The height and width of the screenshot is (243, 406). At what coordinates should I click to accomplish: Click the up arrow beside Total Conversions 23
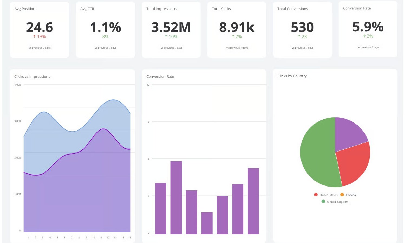(299, 36)
